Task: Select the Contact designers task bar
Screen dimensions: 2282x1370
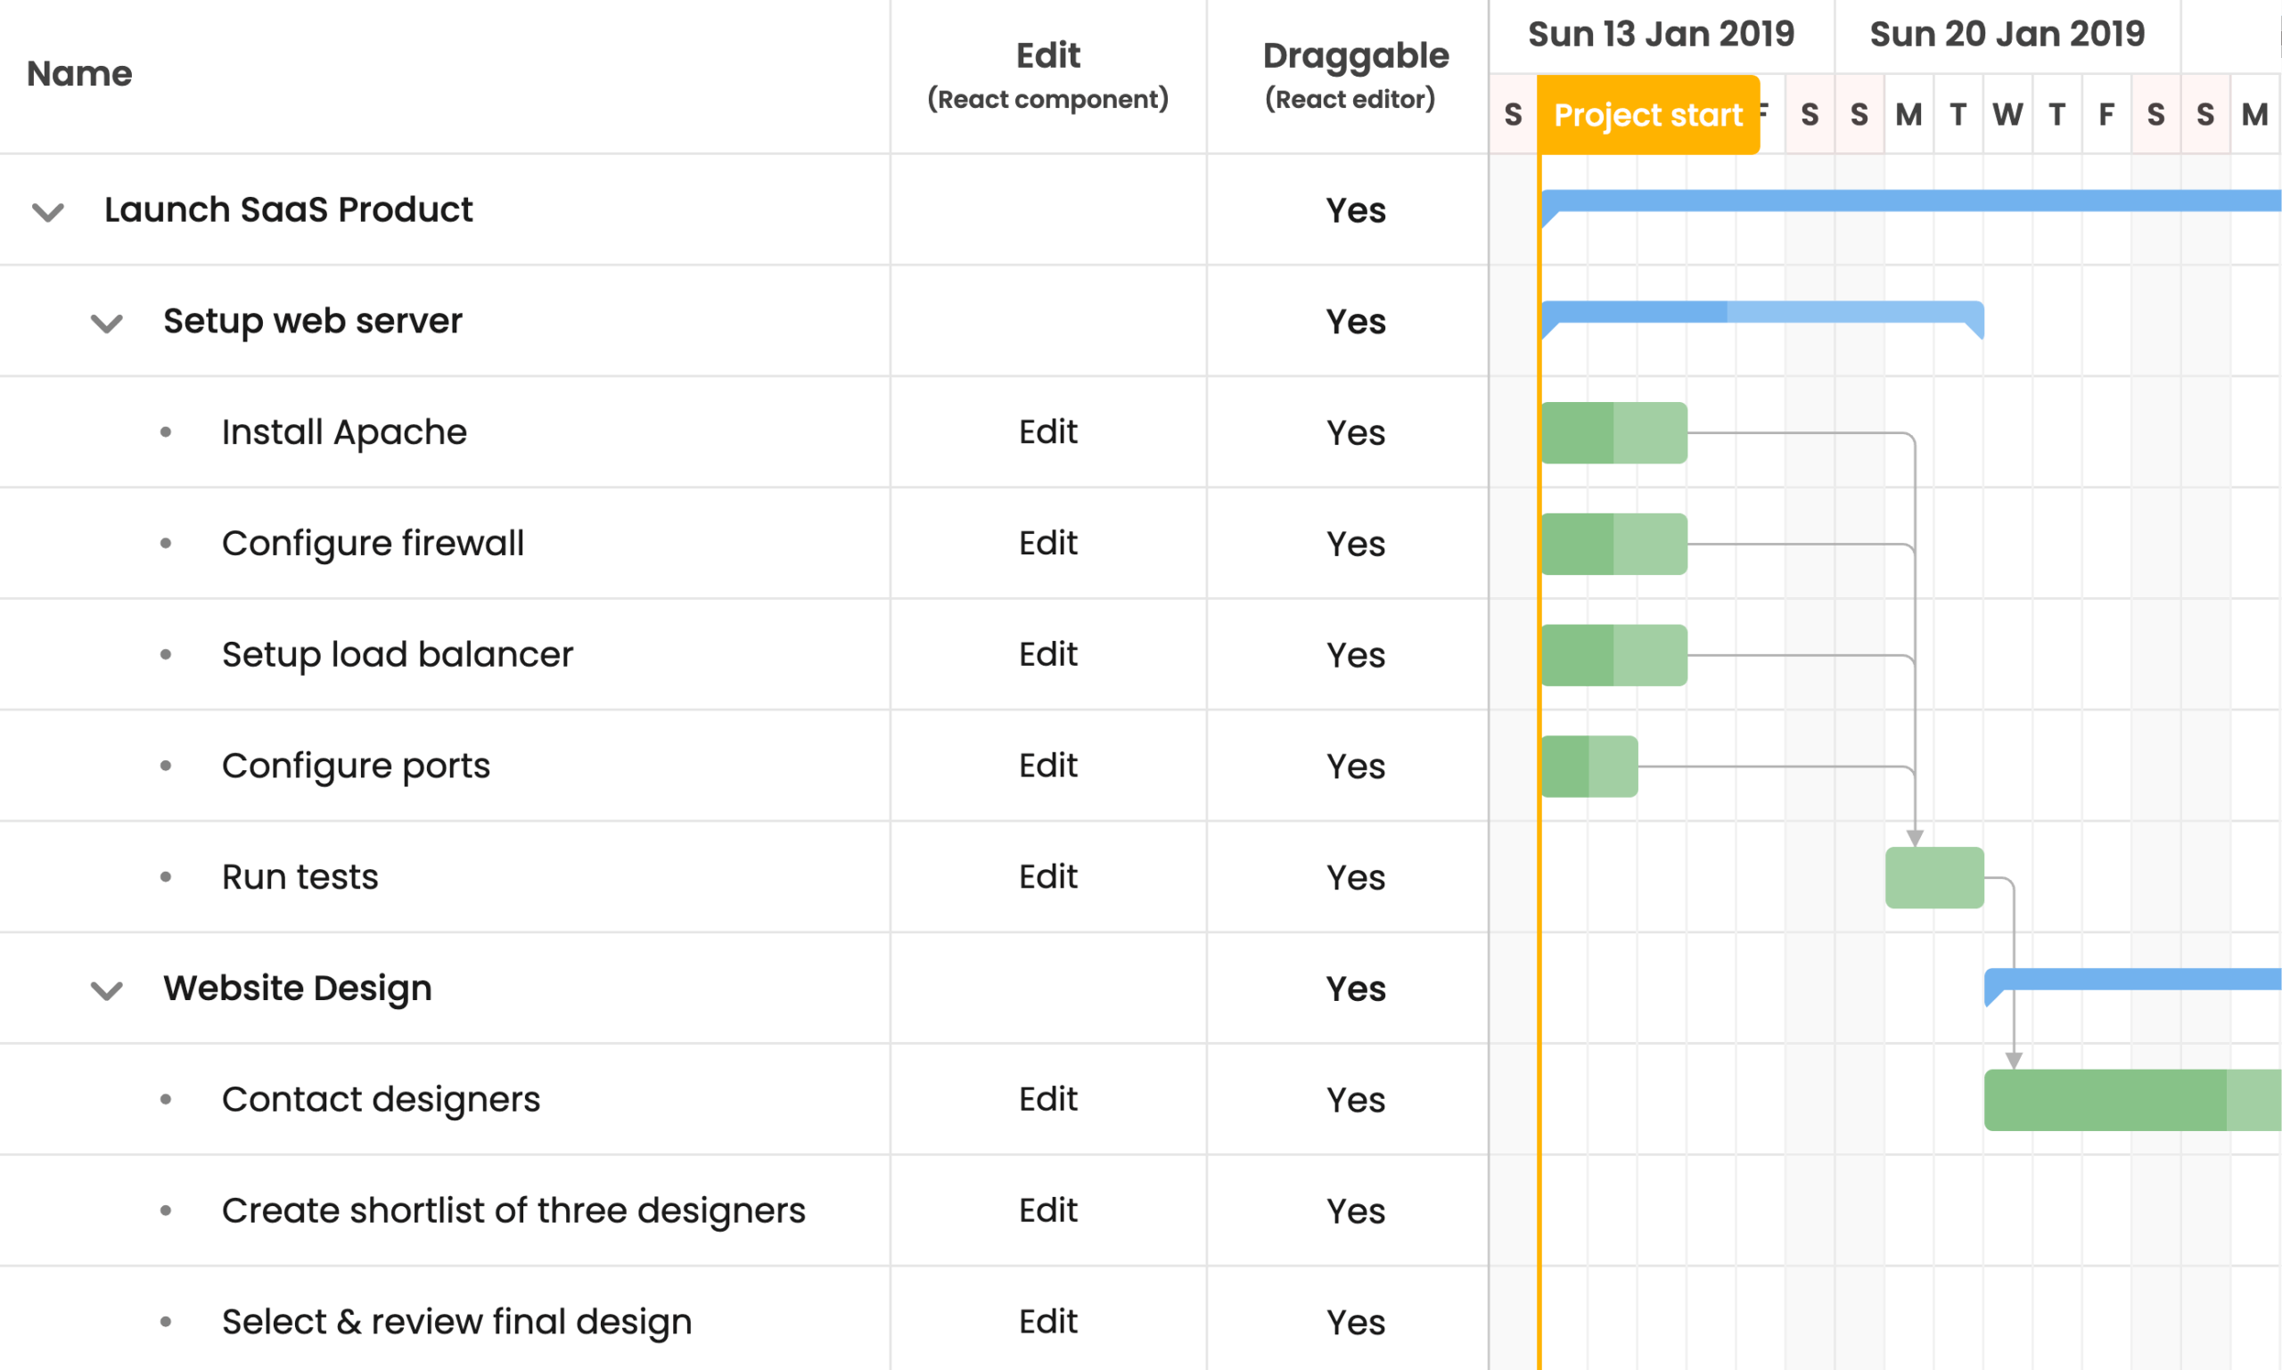Action: pos(2123,1101)
